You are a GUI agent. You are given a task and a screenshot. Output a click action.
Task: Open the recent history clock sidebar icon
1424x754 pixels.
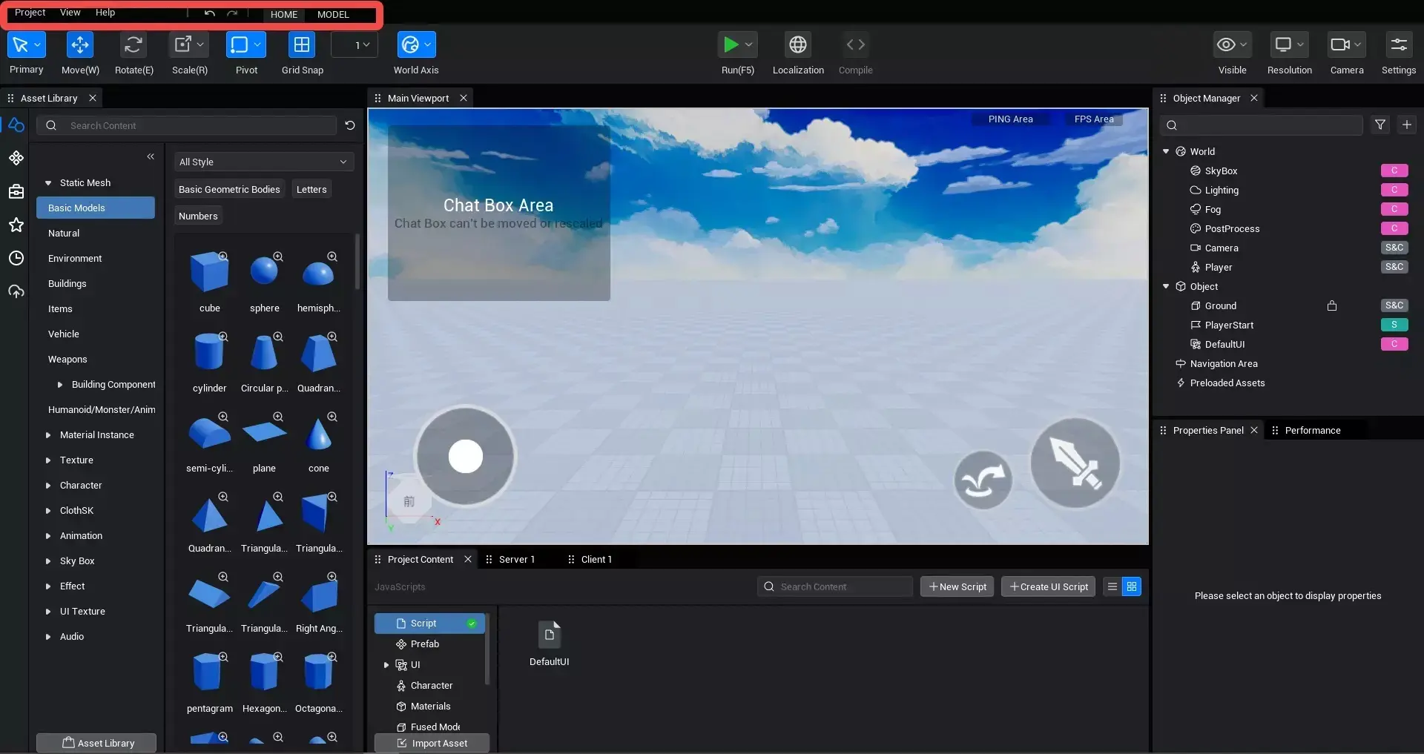16,258
